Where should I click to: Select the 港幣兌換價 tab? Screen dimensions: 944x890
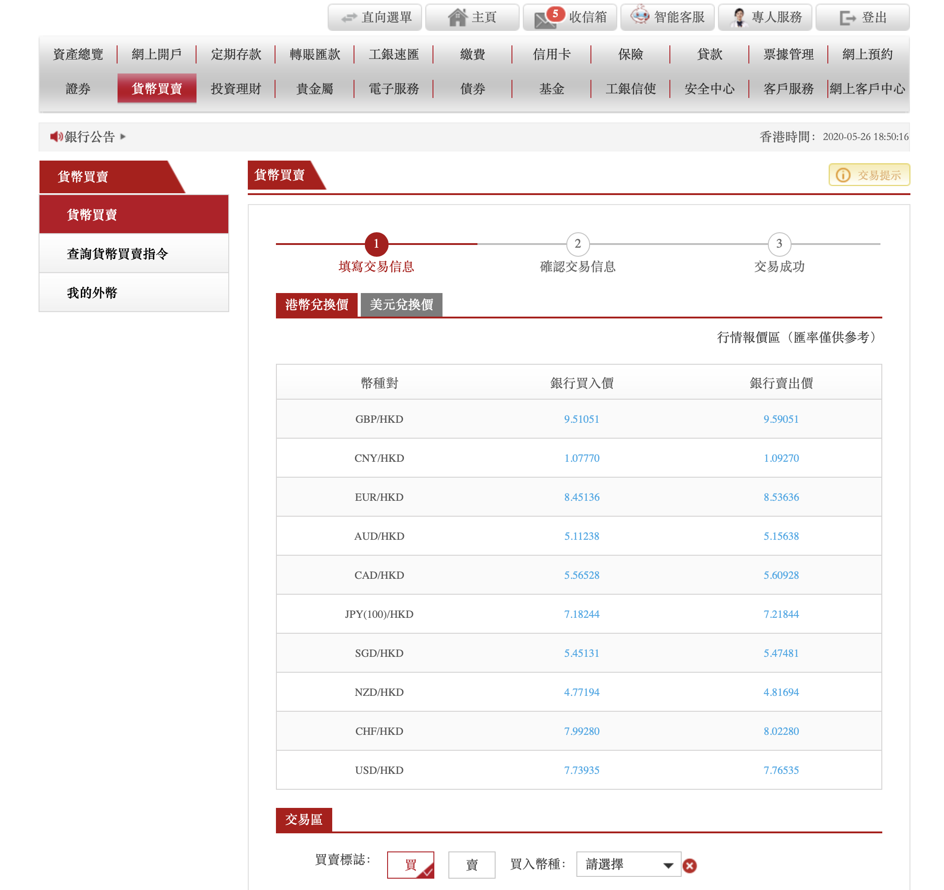pos(316,305)
